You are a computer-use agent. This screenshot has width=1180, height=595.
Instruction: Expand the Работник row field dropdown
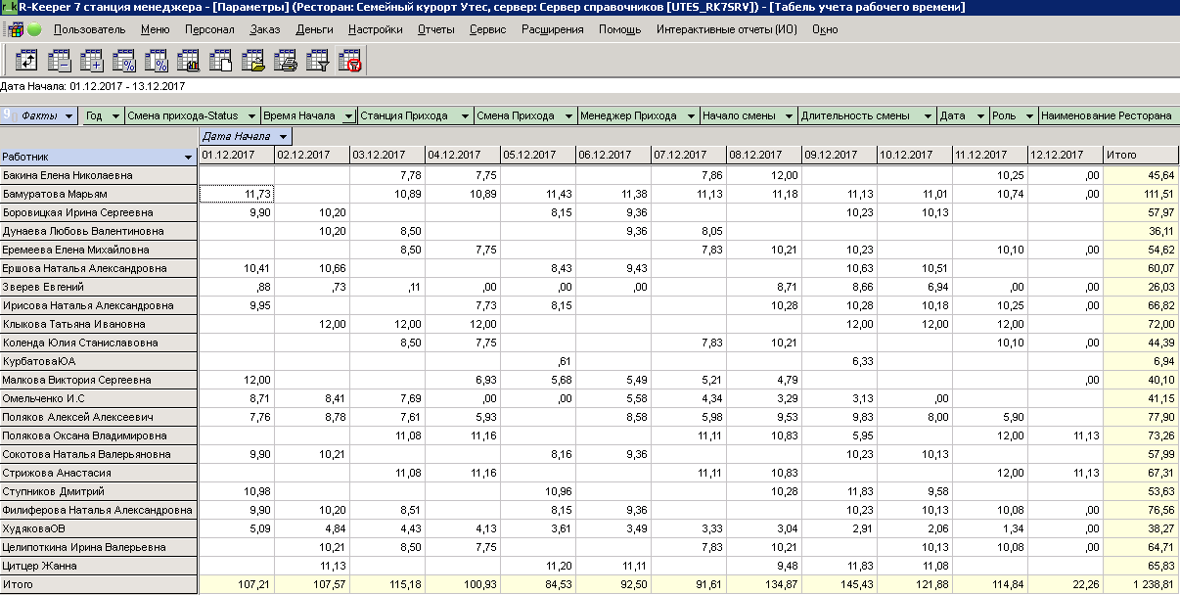point(188,157)
